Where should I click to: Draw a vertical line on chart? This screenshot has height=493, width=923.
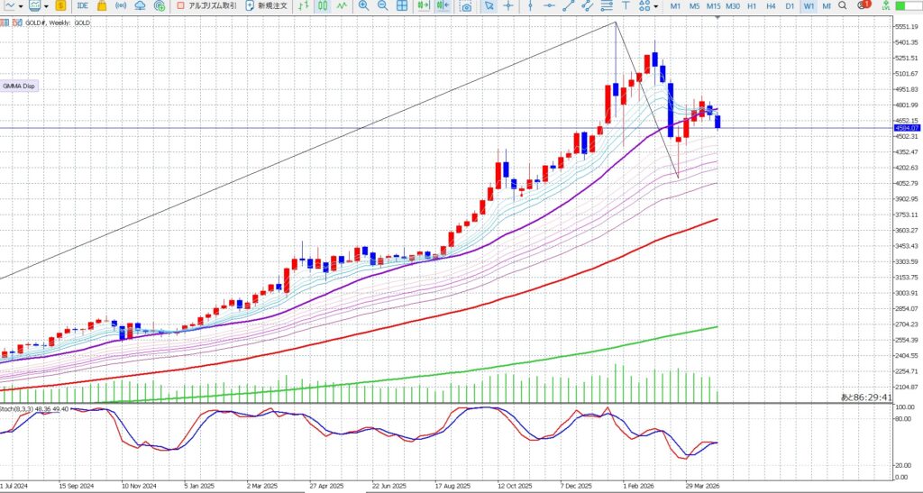pos(529,6)
